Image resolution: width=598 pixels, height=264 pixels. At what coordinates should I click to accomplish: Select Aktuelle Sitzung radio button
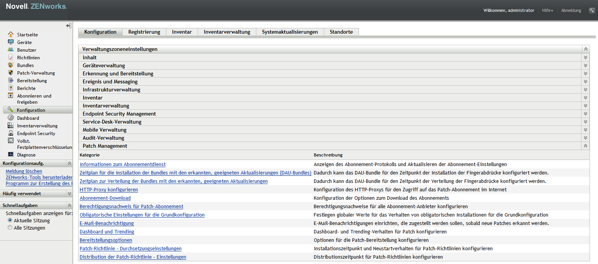click(10, 221)
